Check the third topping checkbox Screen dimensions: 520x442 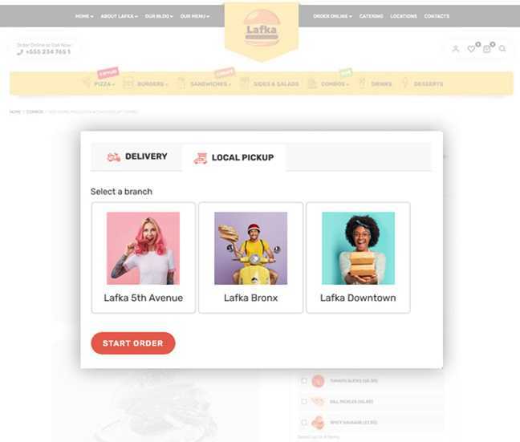pos(304,423)
